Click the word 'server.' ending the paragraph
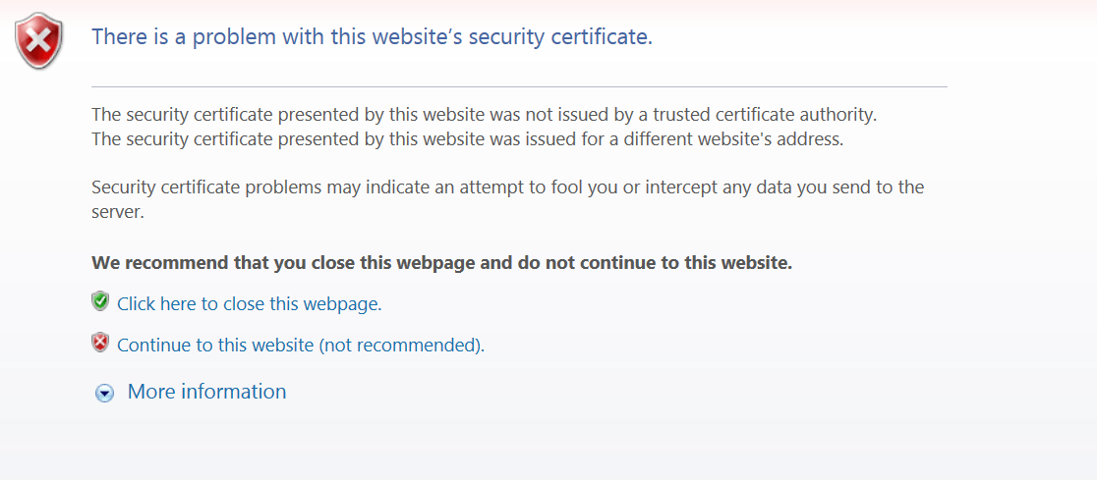The height and width of the screenshot is (480, 1097). click(118, 212)
